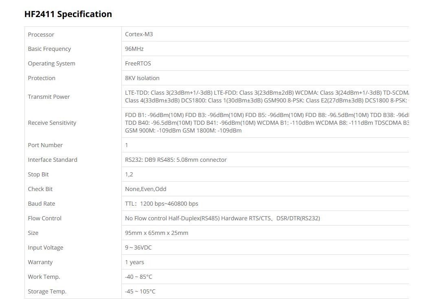Select the Cortex-M3 value cell
The image size is (433, 306).
tap(139, 34)
